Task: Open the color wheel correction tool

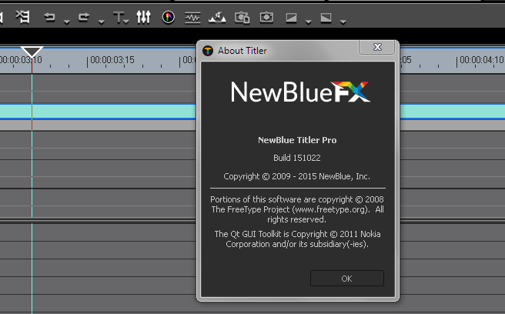Action: pos(169,16)
